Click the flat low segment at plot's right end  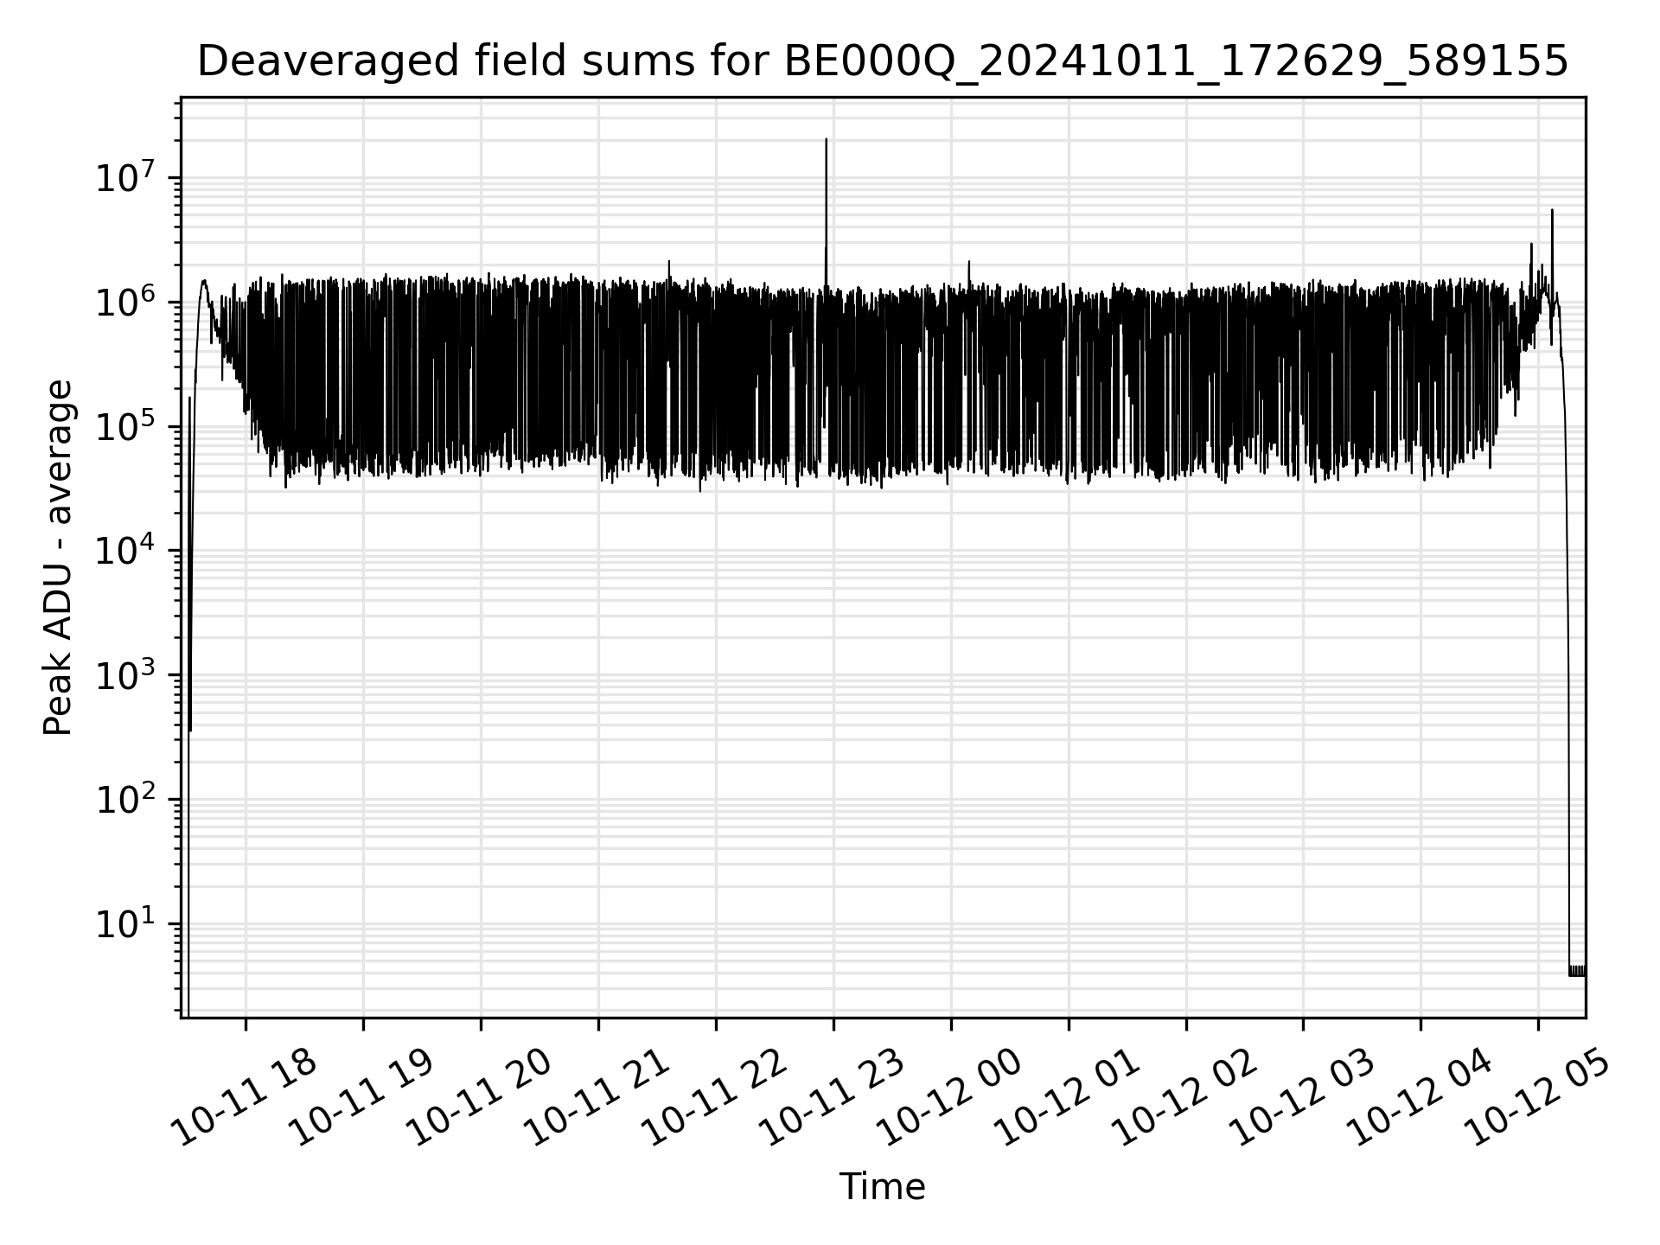[1577, 971]
